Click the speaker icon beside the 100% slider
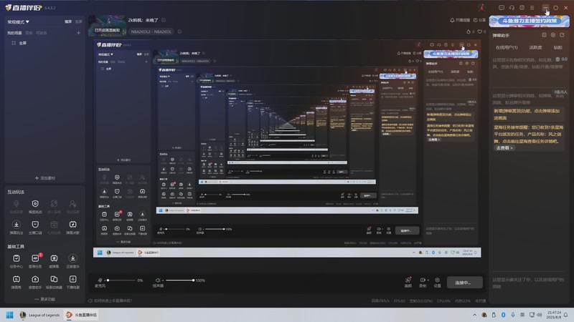The image size is (574, 322). 158,280
